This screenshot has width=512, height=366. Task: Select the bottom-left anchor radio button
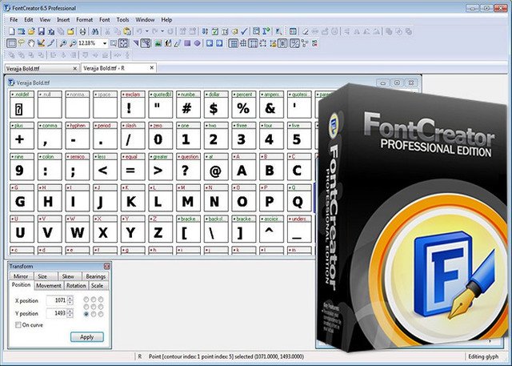click(x=86, y=314)
